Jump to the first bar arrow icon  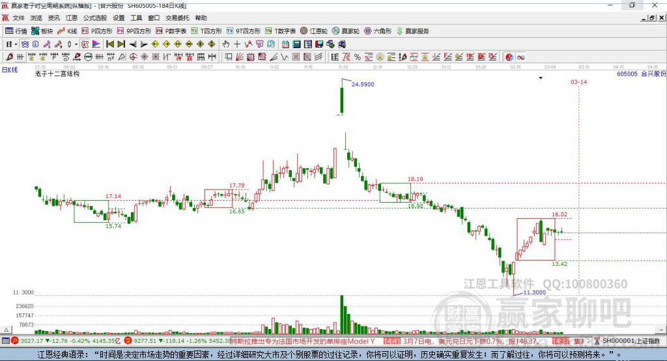(109, 44)
